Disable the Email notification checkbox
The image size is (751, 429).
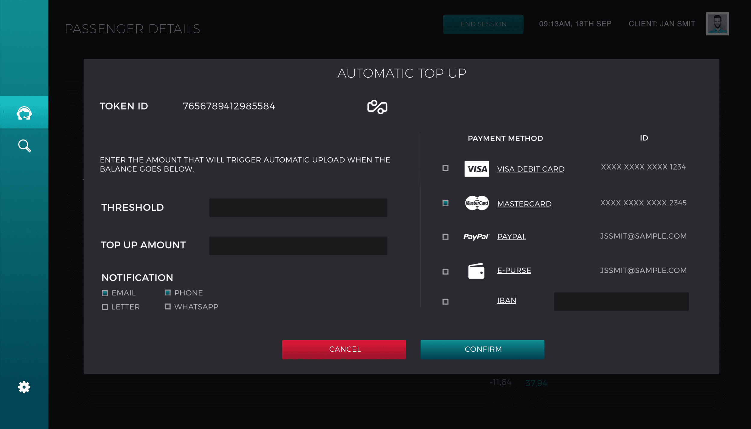105,293
